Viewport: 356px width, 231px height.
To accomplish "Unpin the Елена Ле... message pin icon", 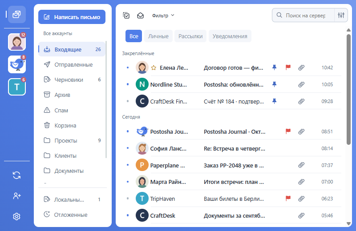I will tap(274, 68).
